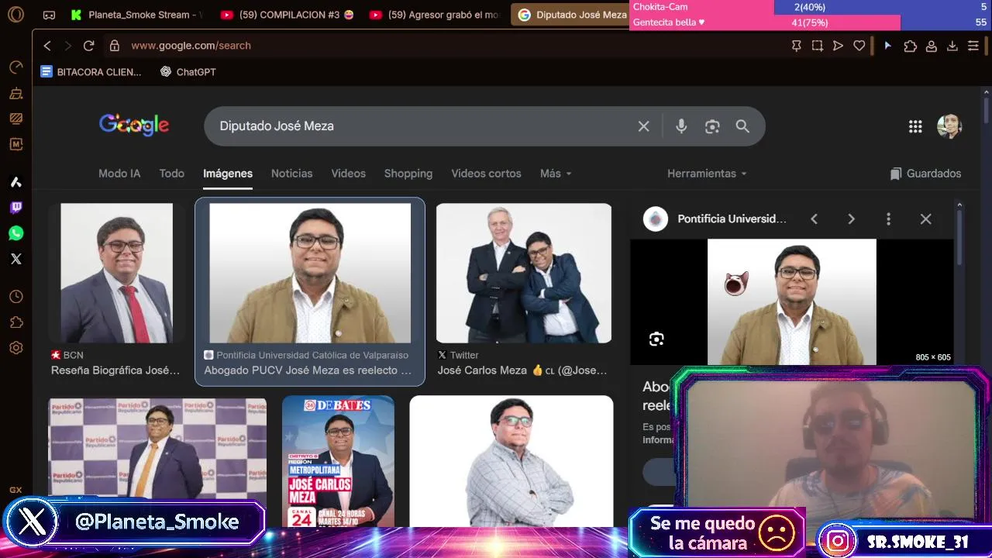This screenshot has width=992, height=558.
Task: Start voice search with microphone
Action: coord(681,126)
